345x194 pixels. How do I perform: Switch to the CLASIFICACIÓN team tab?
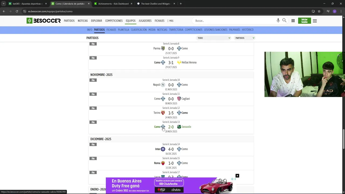point(139,30)
